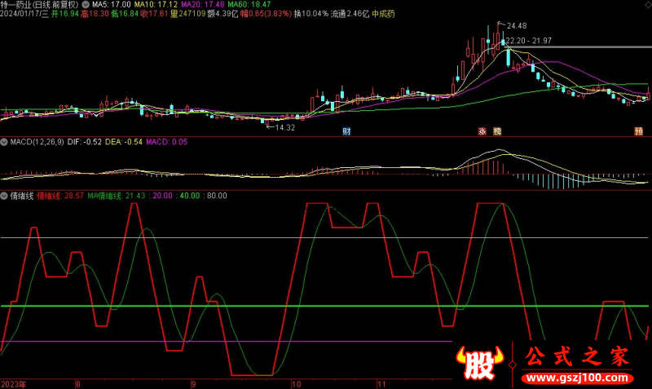Click month 10 on the time axis

pos(297,382)
